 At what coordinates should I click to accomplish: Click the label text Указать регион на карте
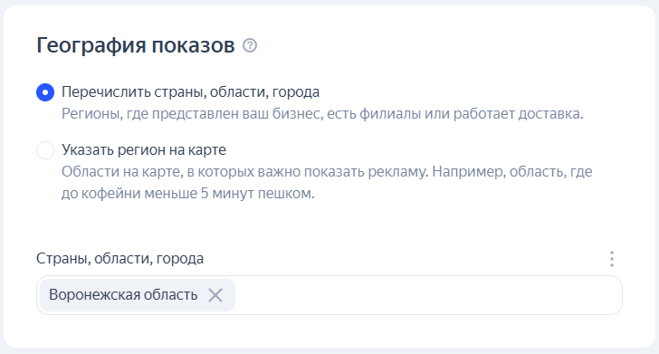[144, 149]
